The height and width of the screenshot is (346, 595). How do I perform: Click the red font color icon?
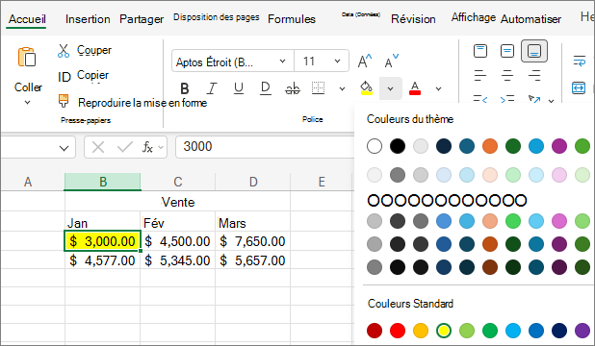[415, 87]
